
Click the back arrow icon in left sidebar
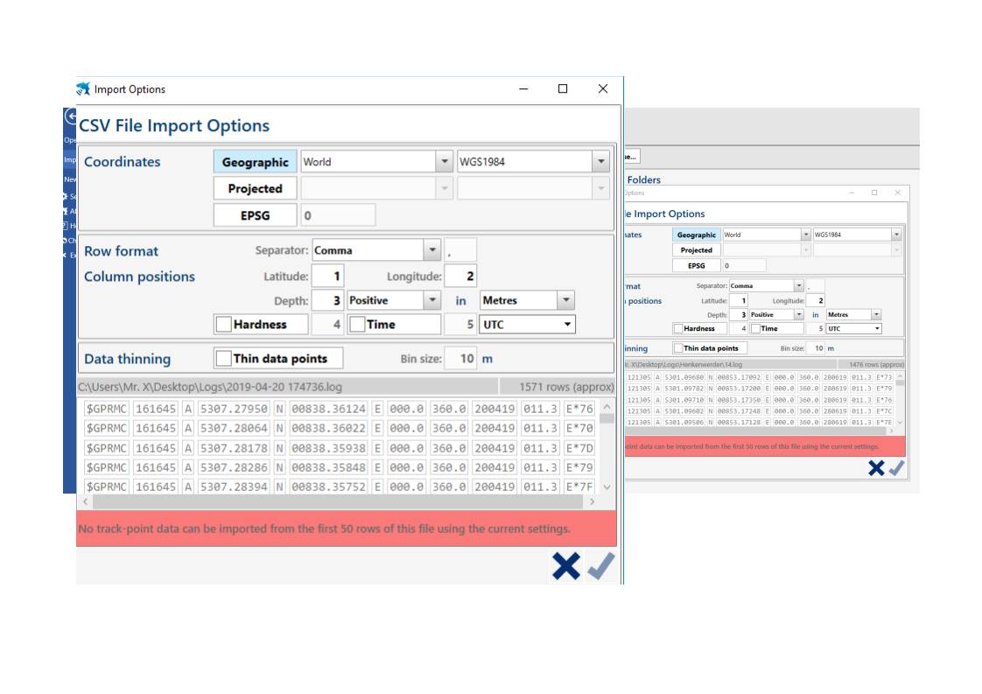point(69,116)
